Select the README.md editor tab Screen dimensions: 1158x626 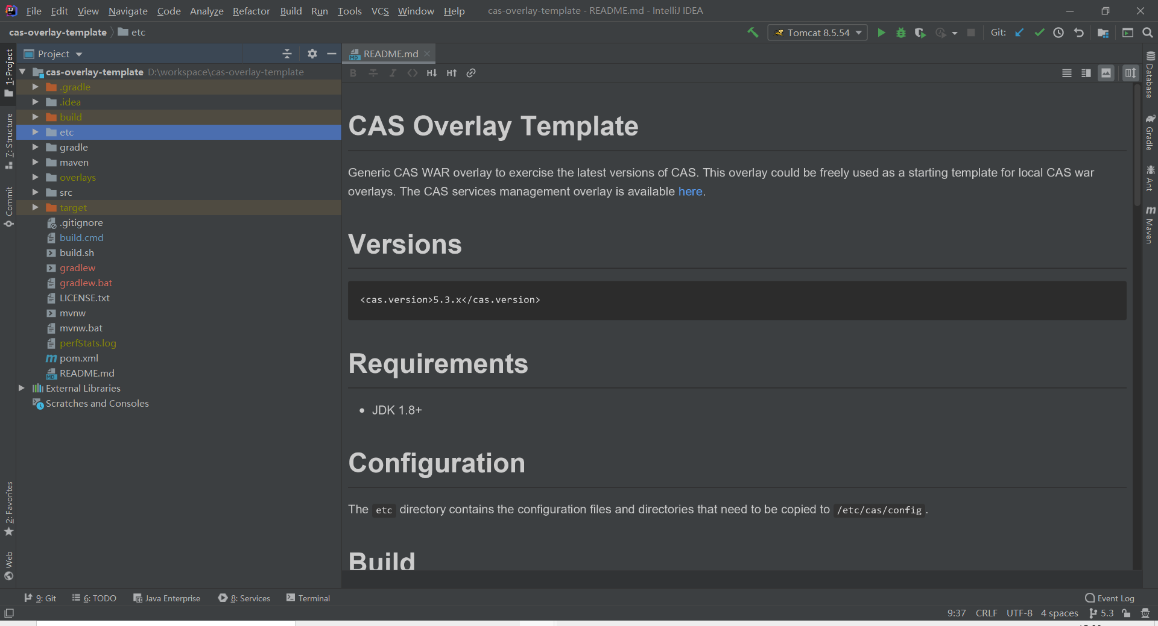pyautogui.click(x=390, y=54)
